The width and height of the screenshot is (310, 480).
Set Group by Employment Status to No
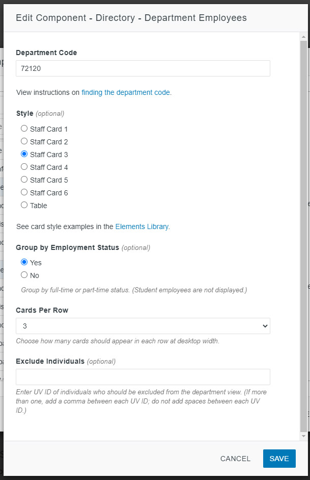(24, 275)
